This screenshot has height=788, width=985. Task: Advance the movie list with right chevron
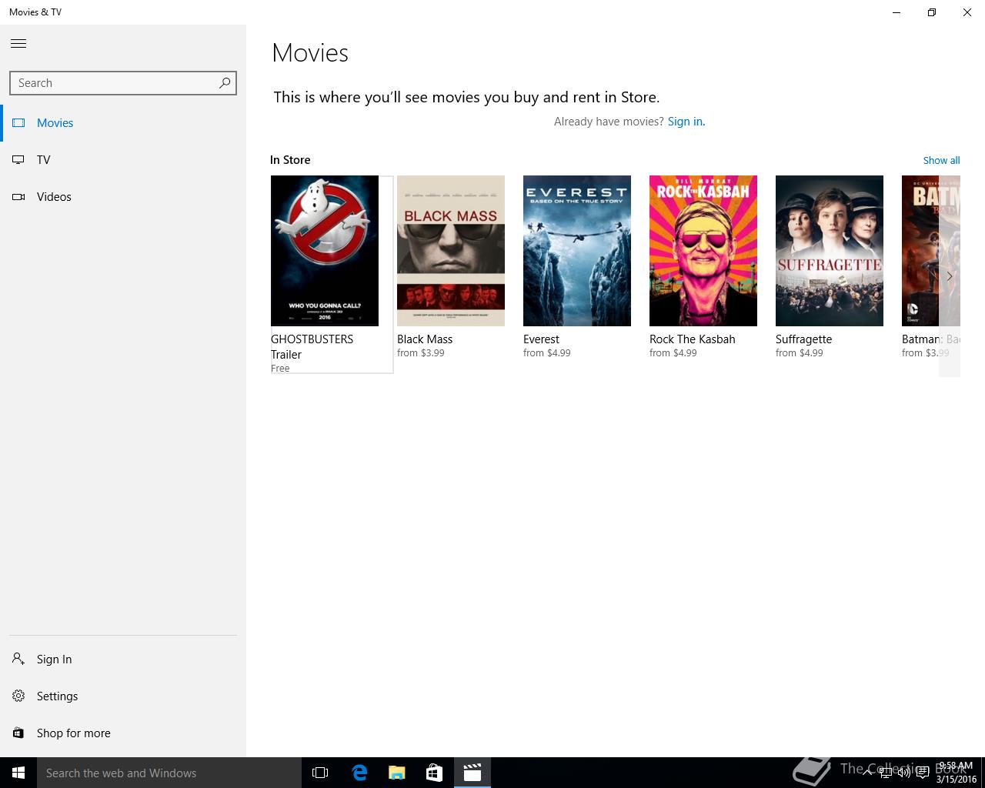tap(950, 276)
